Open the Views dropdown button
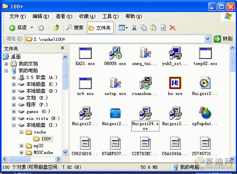 pyautogui.click(x=123, y=28)
